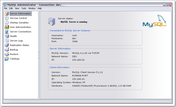176x107 pixels.
Task: Select Server Information in sidebar
Action: point(20,14)
